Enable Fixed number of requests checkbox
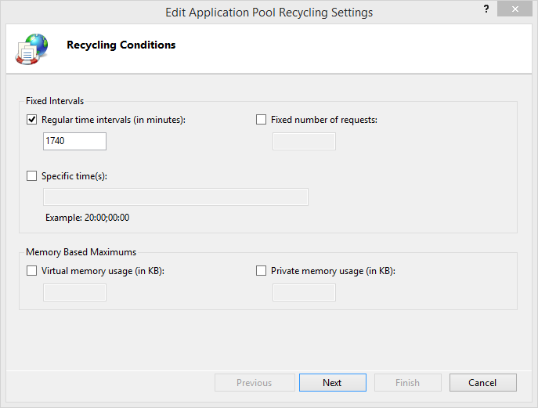The width and height of the screenshot is (538, 408). coord(262,120)
